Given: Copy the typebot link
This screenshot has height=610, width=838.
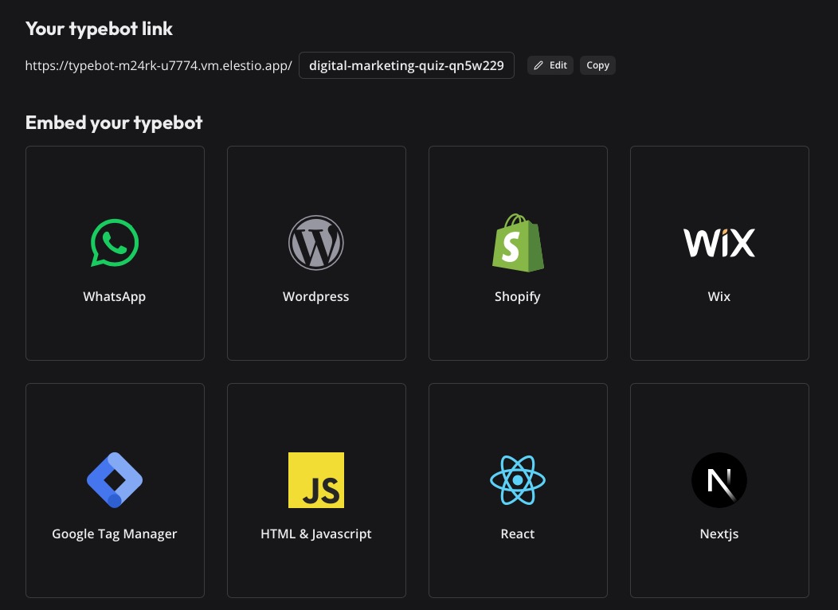Looking at the screenshot, I should pos(597,65).
